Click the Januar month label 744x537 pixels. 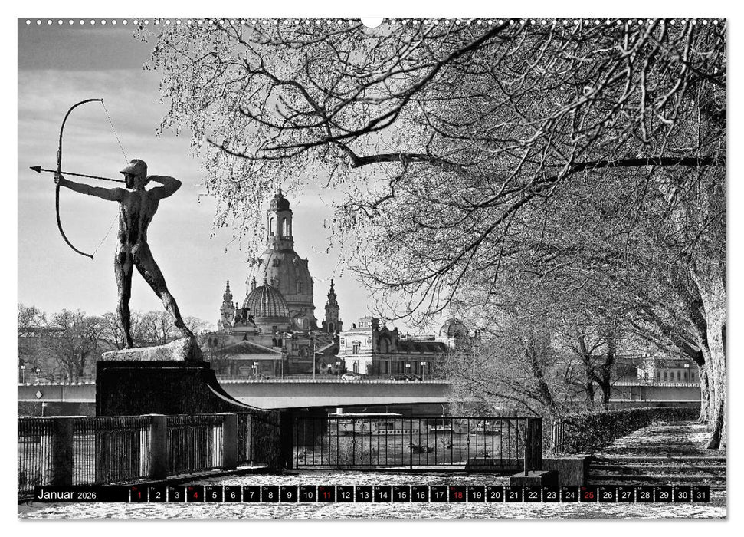[x=55, y=494]
